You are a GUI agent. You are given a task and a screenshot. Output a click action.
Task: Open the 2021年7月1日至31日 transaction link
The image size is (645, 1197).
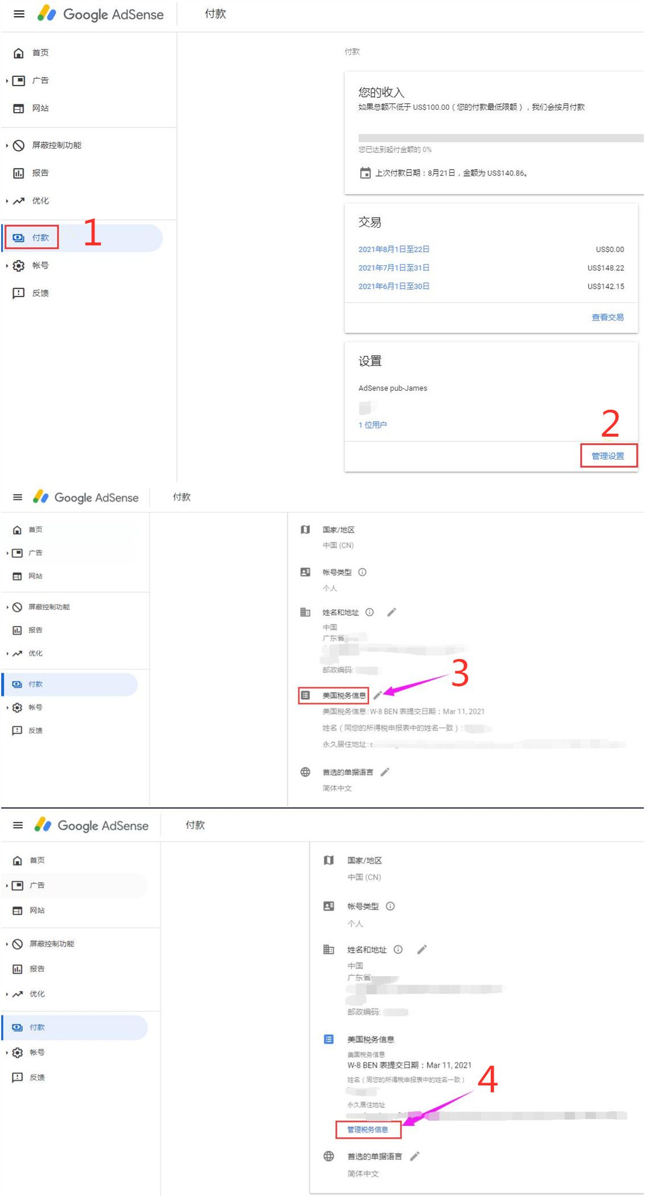coord(394,268)
